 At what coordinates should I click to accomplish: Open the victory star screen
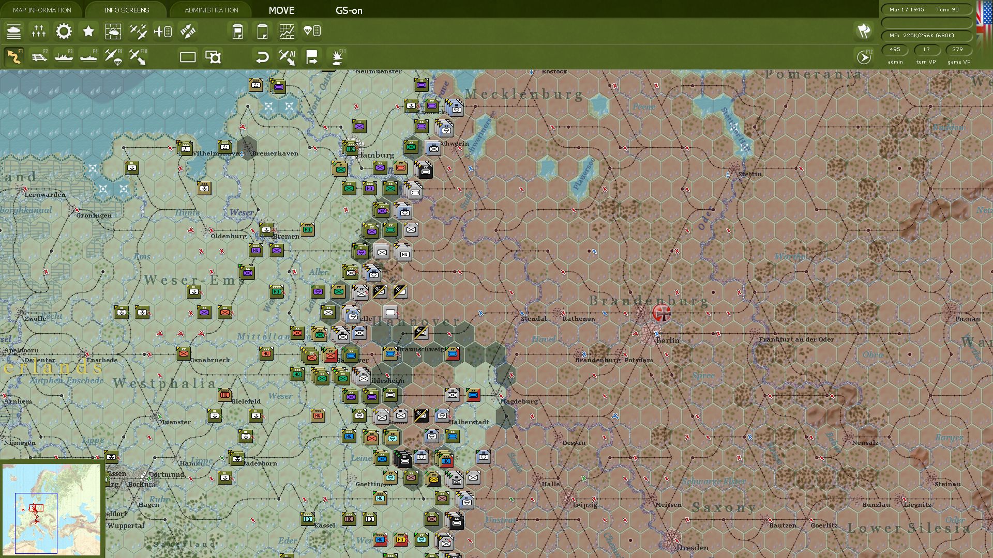(x=88, y=32)
